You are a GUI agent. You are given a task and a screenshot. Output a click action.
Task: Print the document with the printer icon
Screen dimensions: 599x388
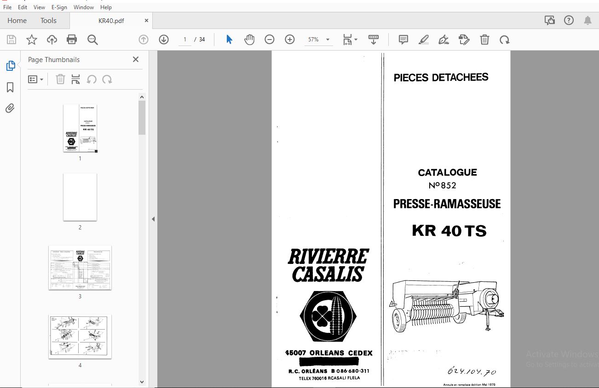click(x=72, y=40)
